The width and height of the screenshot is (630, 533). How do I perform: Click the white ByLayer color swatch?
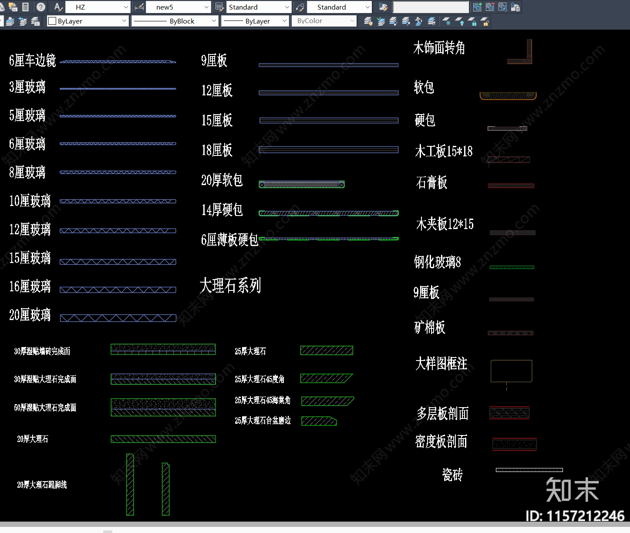coord(52,21)
